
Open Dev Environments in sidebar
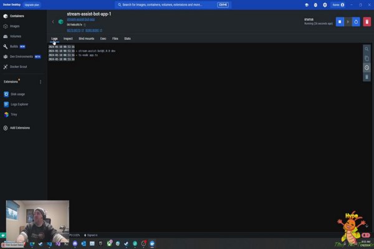[x=22, y=57]
